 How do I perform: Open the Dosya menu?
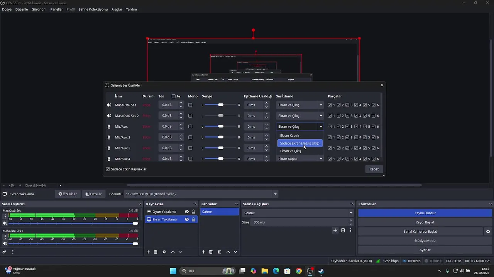pyautogui.click(x=7, y=9)
